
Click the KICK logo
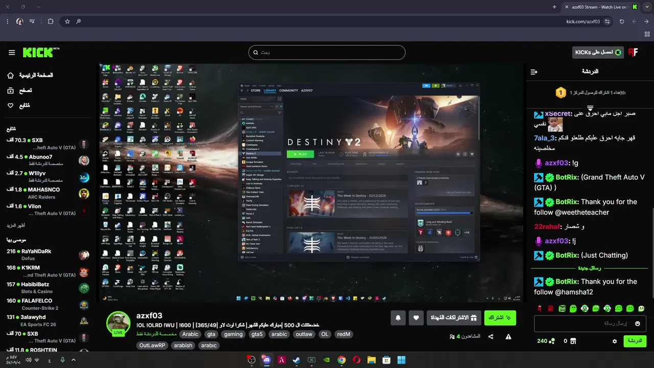41,52
